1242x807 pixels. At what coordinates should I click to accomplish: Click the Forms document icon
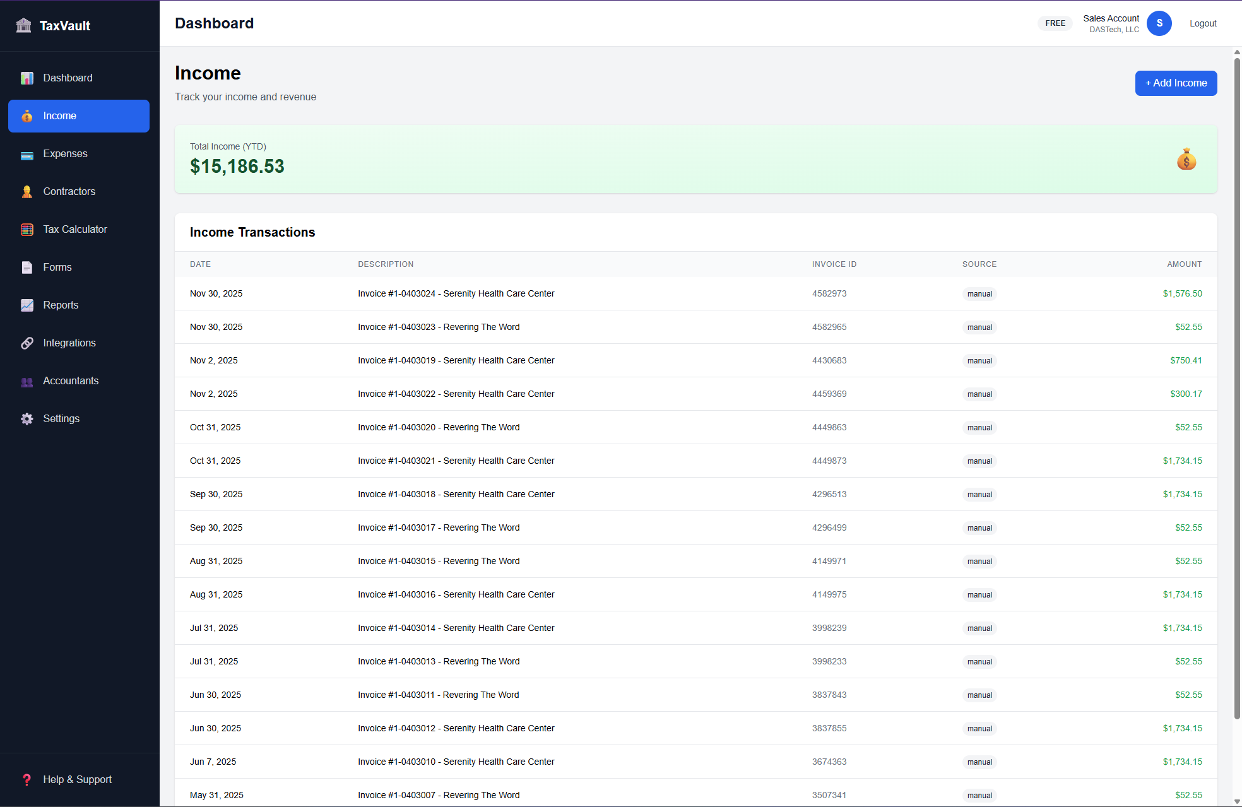coord(27,267)
